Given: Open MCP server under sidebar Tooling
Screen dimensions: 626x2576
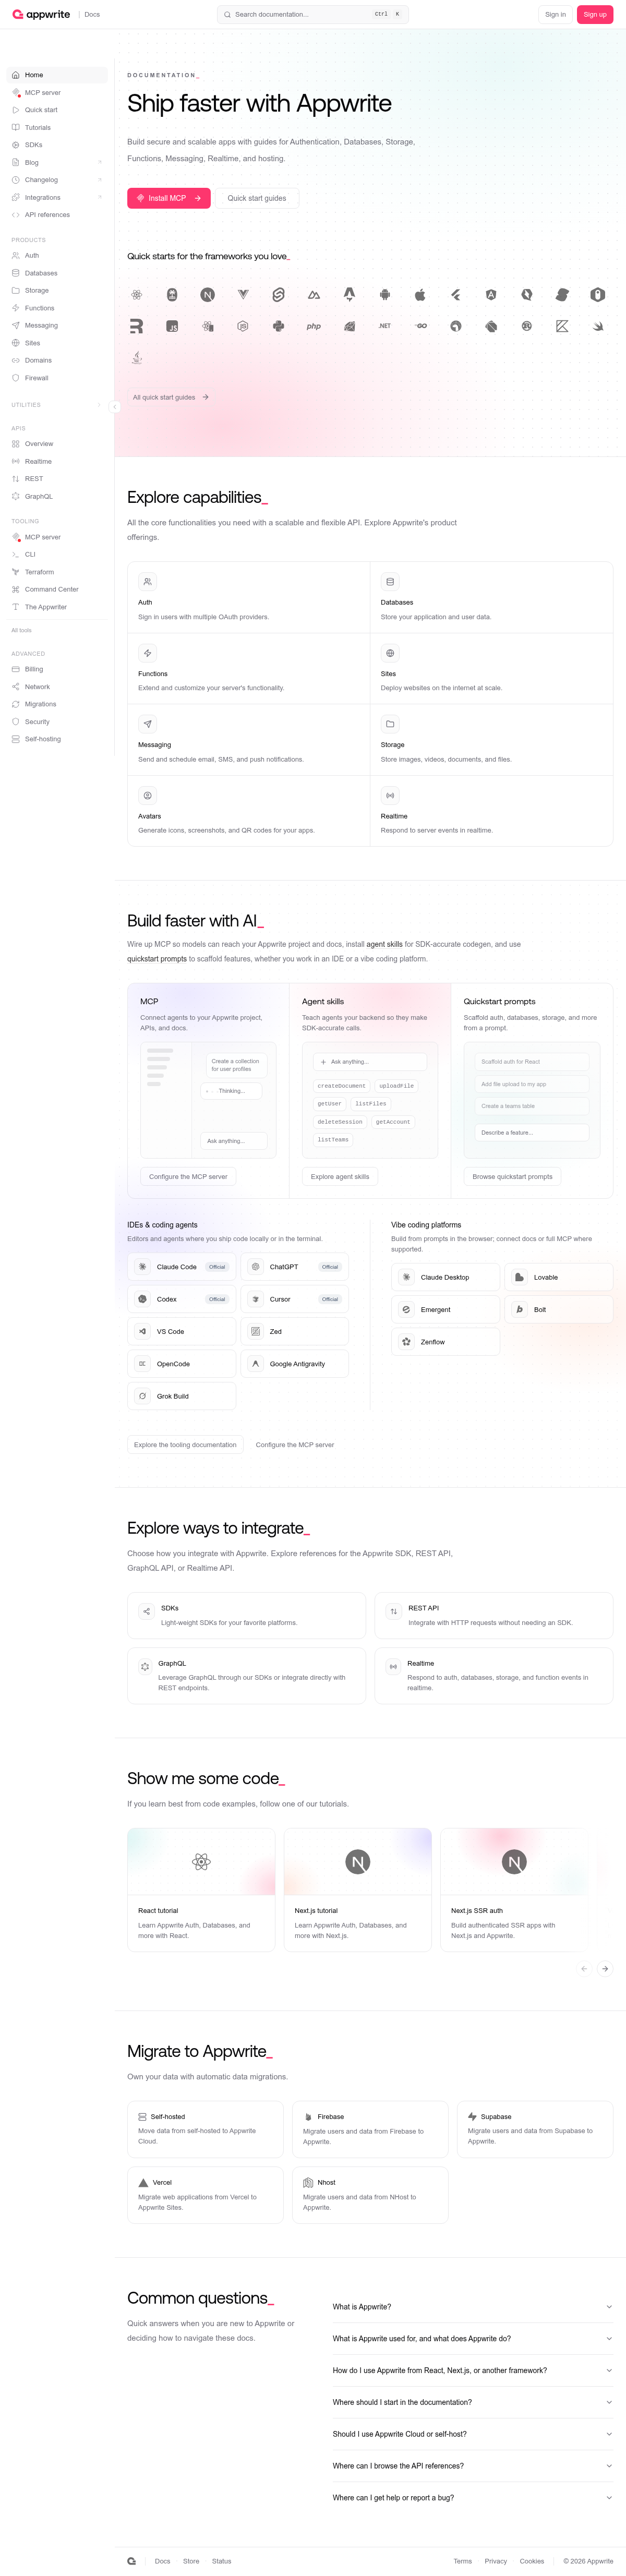Looking at the screenshot, I should [57, 537].
